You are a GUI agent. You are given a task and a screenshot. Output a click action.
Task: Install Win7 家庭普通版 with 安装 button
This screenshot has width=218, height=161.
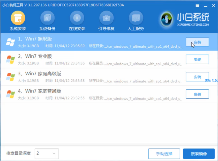tap(197, 94)
